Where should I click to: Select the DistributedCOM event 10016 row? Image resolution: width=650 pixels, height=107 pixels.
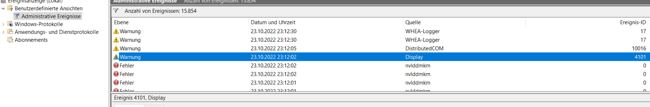point(380,49)
